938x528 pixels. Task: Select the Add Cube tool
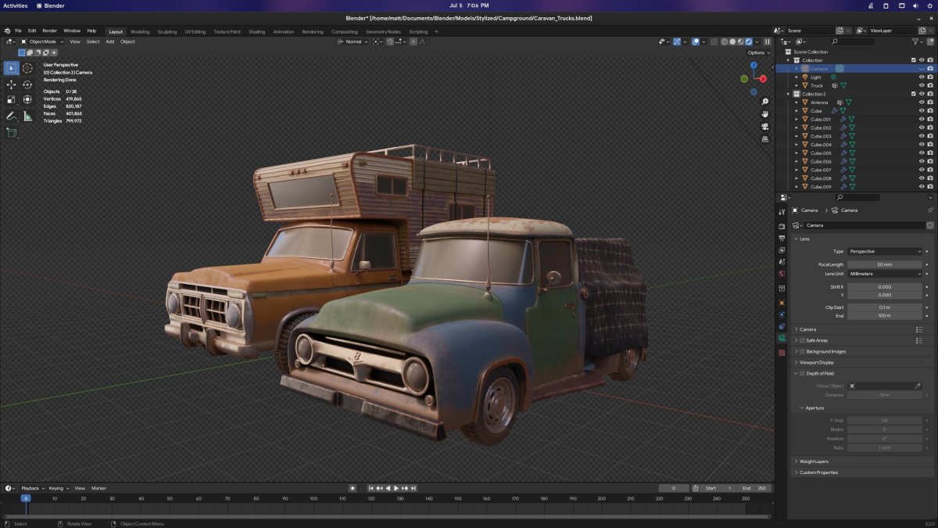coord(11,133)
